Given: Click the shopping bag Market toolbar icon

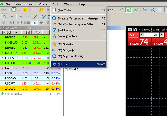Looking at the screenshot, I should point(42,10).
